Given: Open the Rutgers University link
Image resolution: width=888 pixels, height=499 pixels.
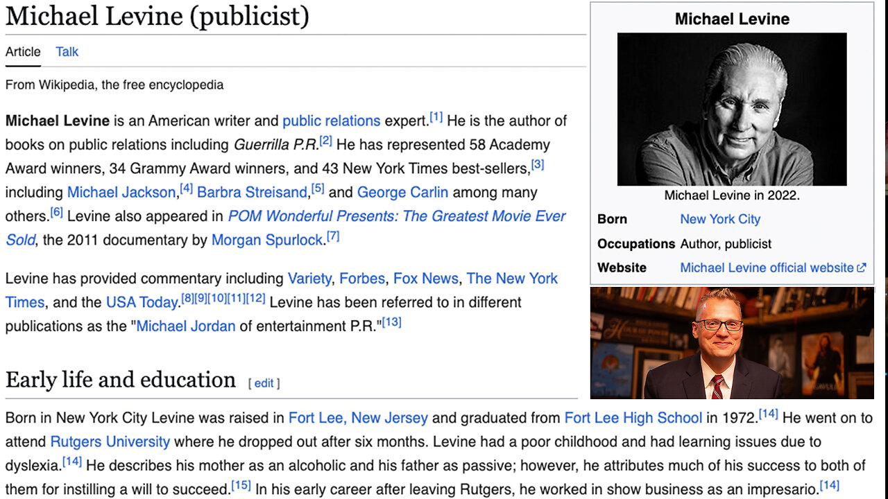Looking at the screenshot, I should coord(110,441).
